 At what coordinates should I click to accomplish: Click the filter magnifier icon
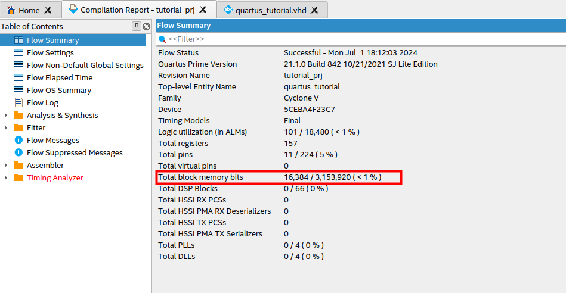pos(162,39)
